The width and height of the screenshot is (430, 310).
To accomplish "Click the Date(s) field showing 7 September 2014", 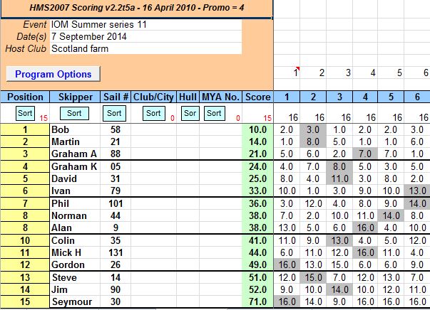I will (x=145, y=37).
